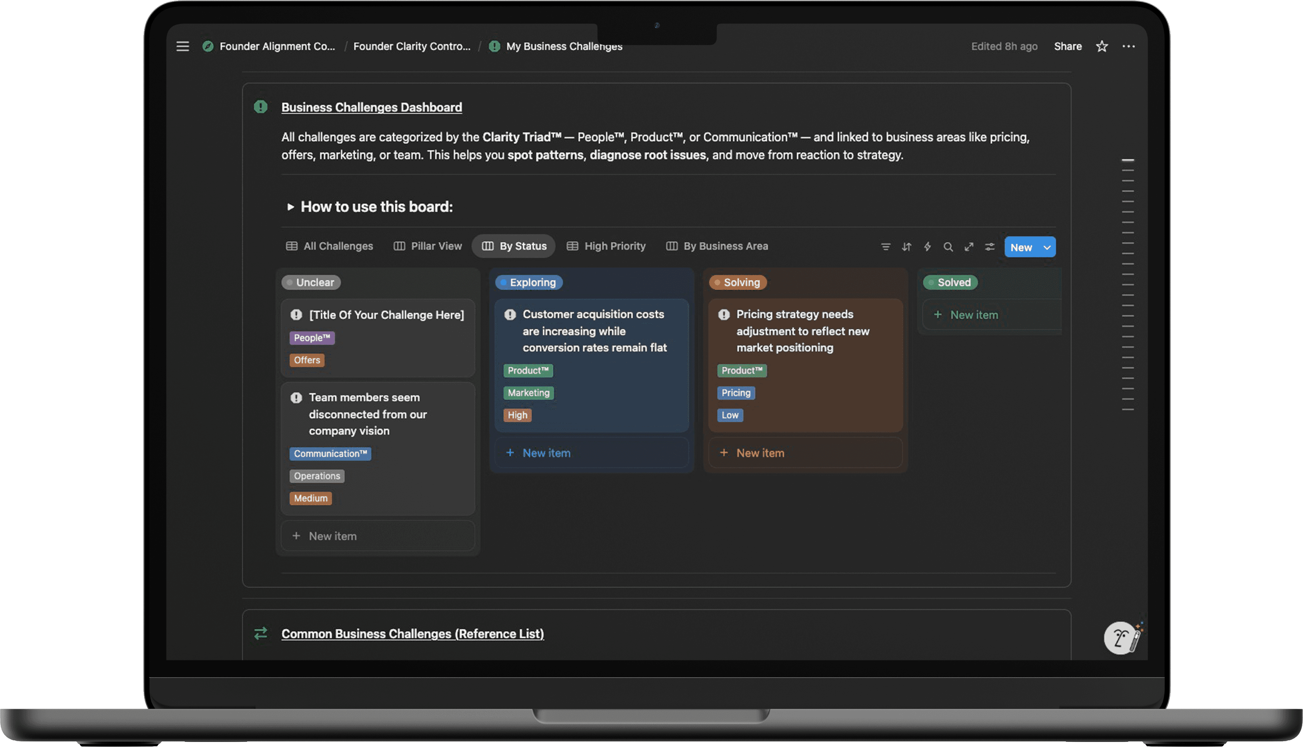The image size is (1303, 747).
Task: Open the three-dot page options menu
Action: [x=1128, y=46]
